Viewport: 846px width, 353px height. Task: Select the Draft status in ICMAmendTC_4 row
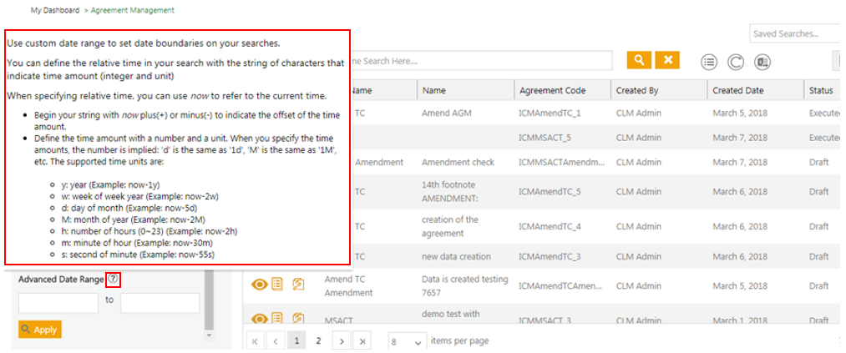[818, 226]
